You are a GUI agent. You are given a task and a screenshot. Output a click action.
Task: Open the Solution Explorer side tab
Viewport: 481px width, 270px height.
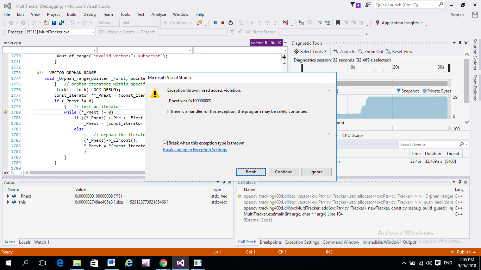(x=475, y=55)
